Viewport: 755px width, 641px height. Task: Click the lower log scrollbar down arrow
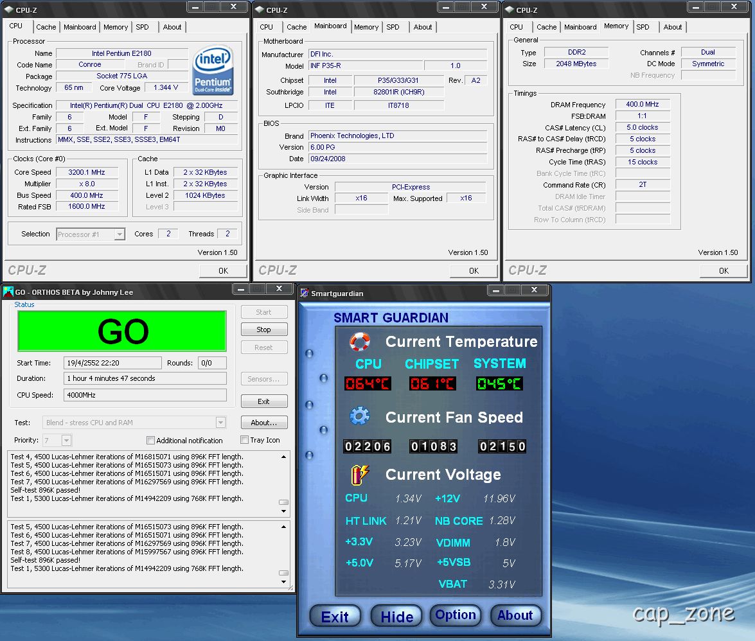click(283, 582)
